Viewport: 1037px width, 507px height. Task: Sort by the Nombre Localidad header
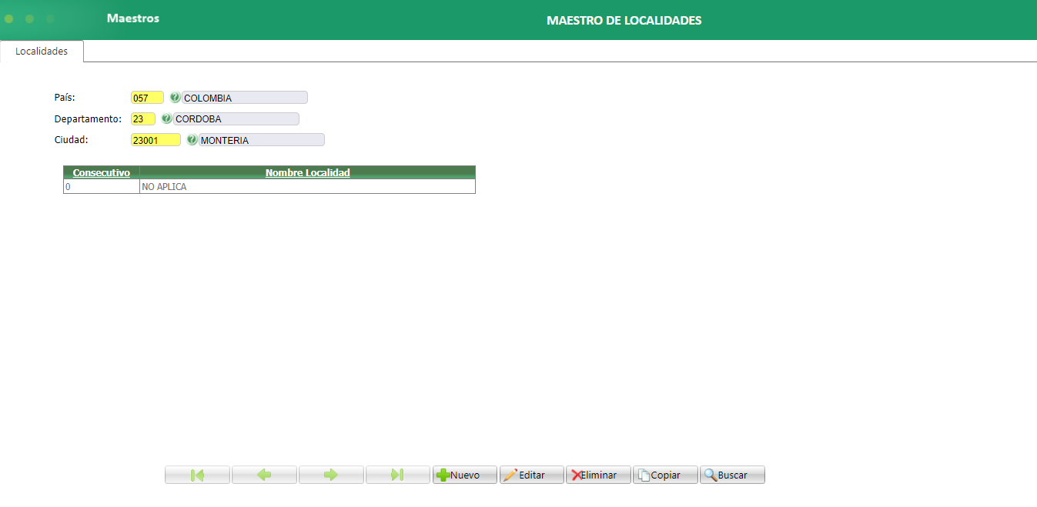click(x=308, y=173)
